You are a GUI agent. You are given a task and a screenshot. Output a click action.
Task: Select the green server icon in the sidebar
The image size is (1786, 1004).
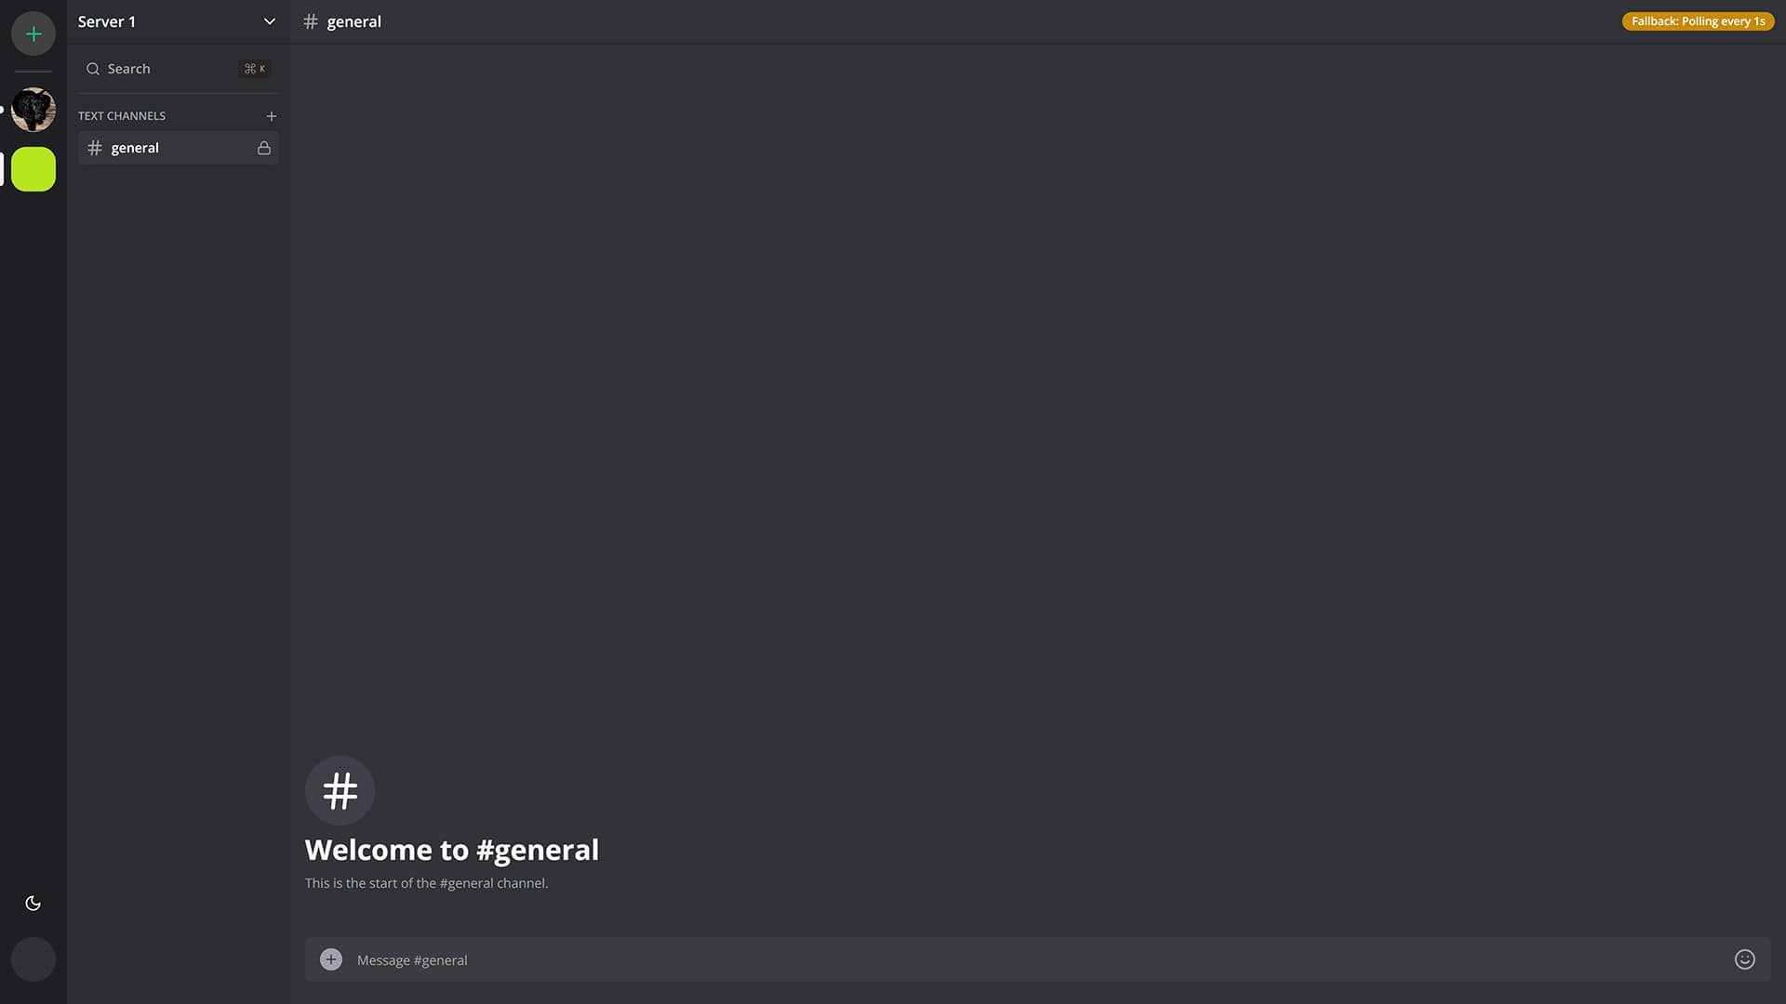click(33, 169)
